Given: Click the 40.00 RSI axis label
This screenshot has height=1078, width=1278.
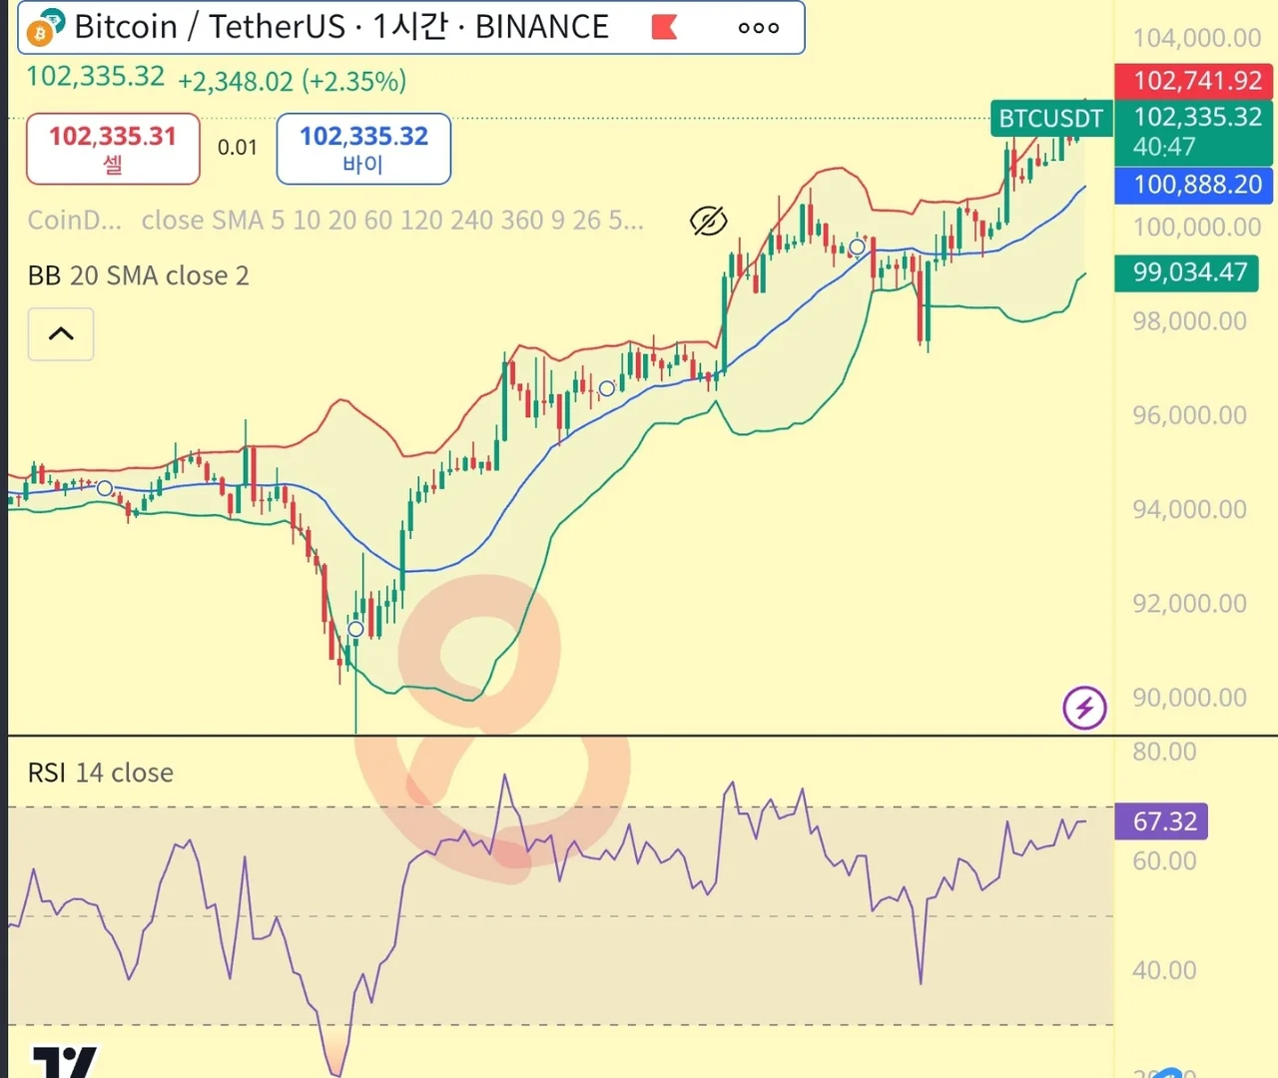Looking at the screenshot, I should [1164, 970].
